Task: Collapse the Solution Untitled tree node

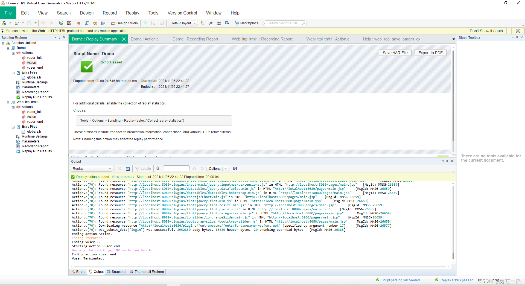Action: 3,43
